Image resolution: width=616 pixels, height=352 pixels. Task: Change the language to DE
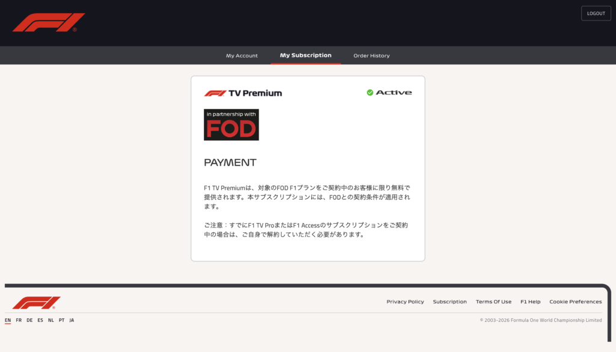point(29,320)
